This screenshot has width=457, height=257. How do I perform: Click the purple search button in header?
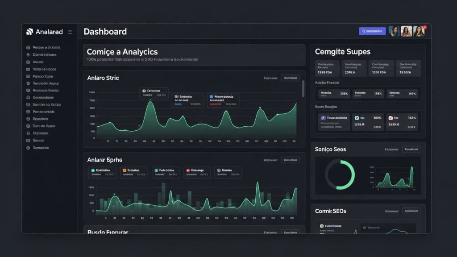[x=372, y=31]
